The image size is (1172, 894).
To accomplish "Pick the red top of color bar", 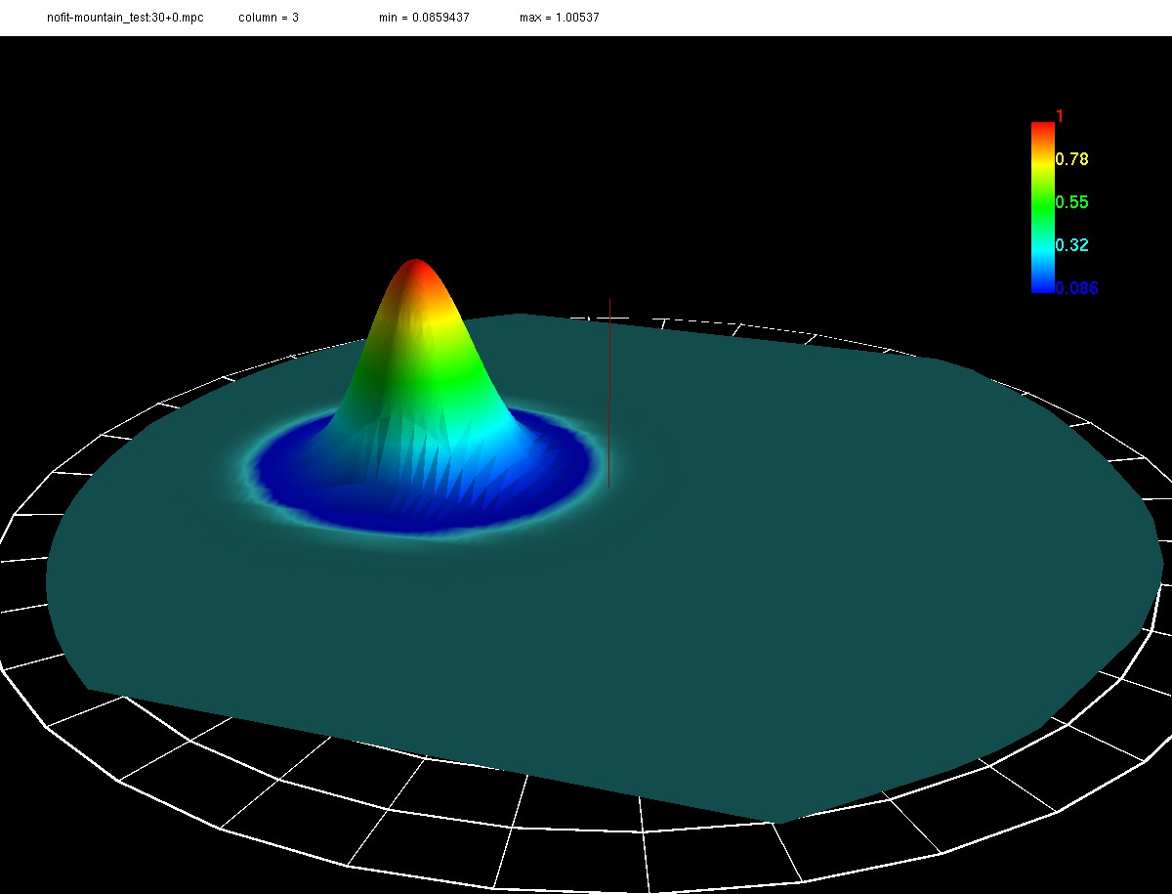I will click(1042, 128).
